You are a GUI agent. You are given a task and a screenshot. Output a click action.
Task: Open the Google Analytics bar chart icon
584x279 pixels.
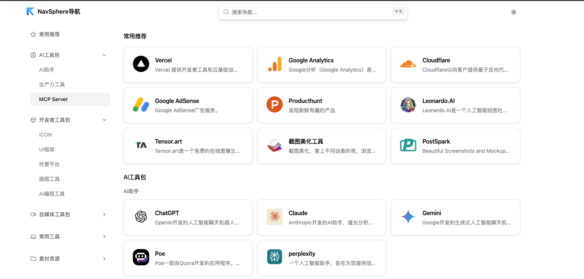tap(275, 64)
